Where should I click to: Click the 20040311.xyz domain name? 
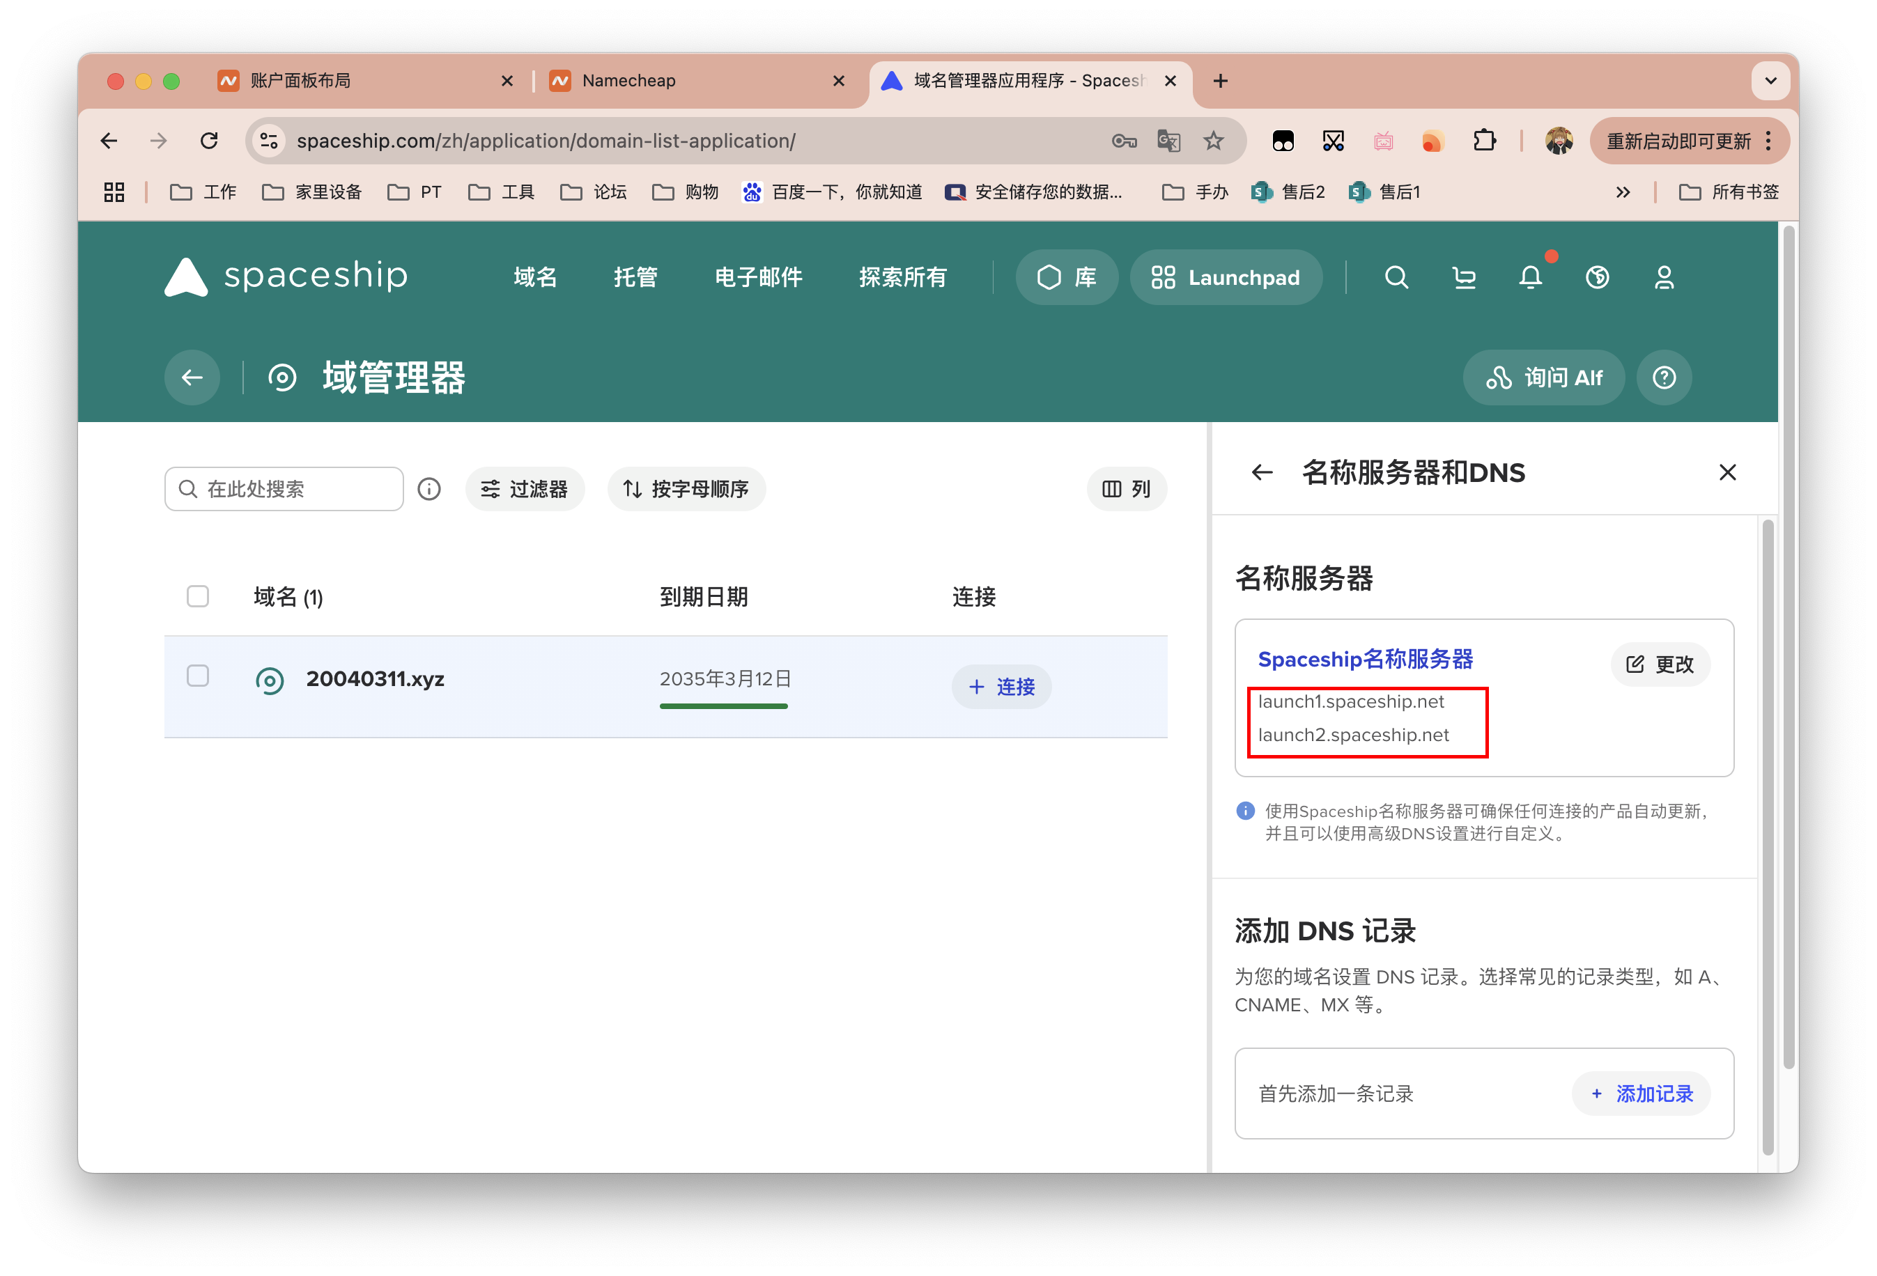[375, 679]
